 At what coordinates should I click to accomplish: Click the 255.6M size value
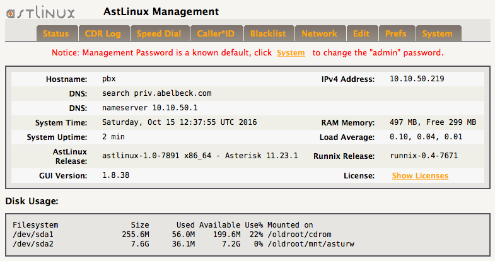pos(136,235)
